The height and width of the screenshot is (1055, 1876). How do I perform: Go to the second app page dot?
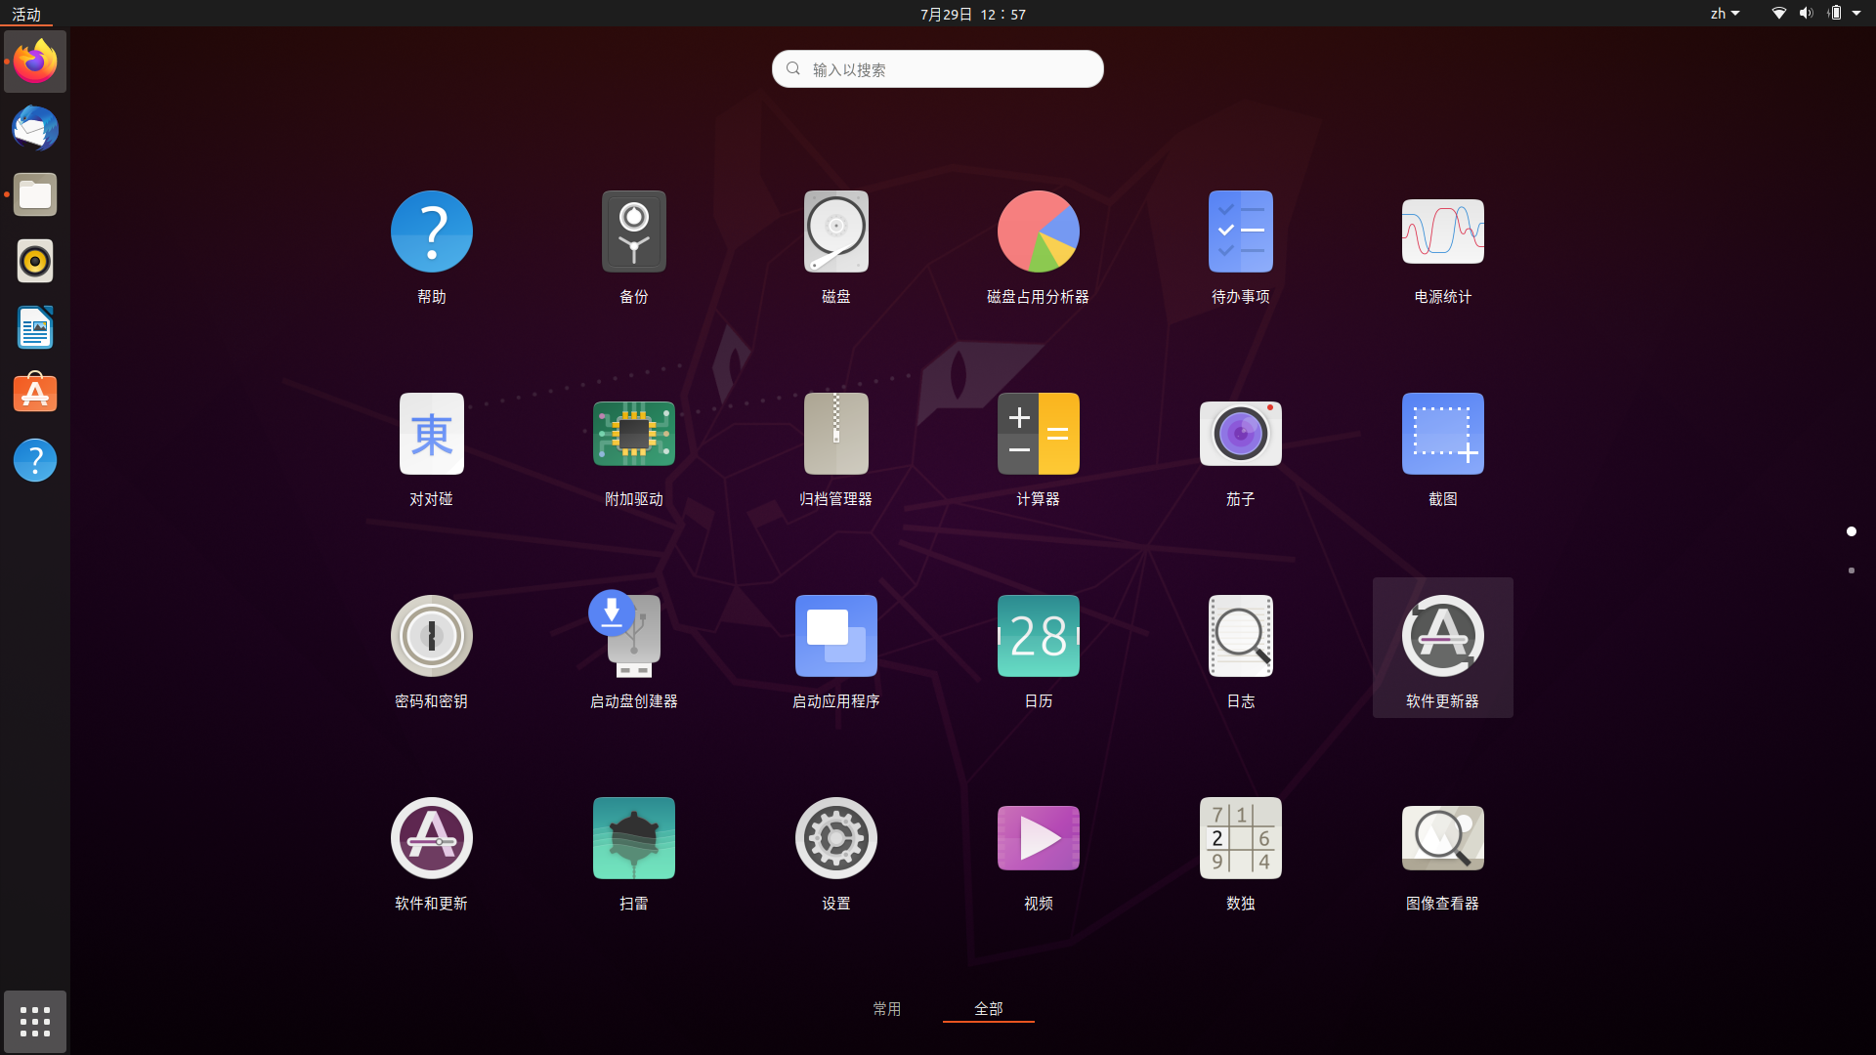coord(1851,570)
